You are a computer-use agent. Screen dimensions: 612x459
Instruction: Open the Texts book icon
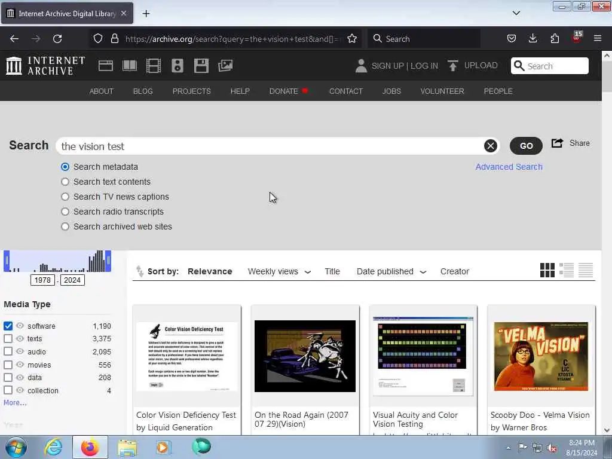pyautogui.click(x=130, y=66)
